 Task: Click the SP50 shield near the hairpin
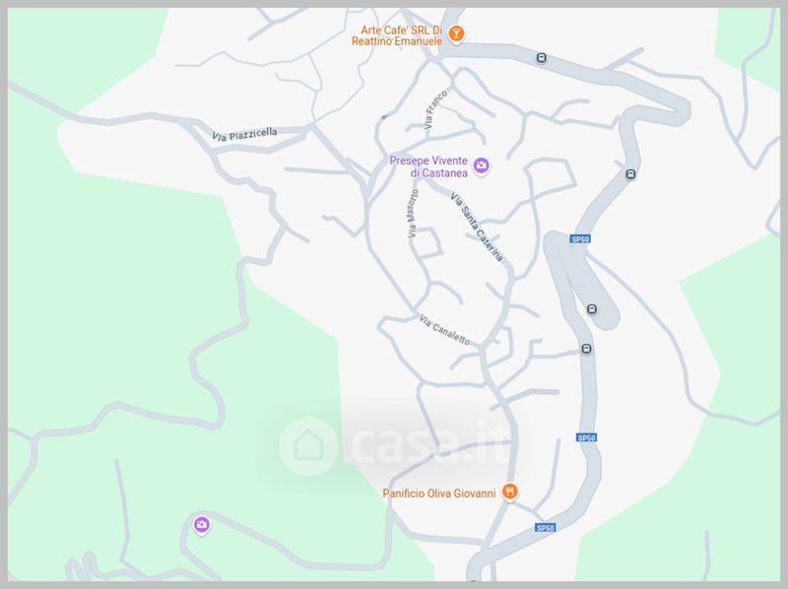[580, 239]
